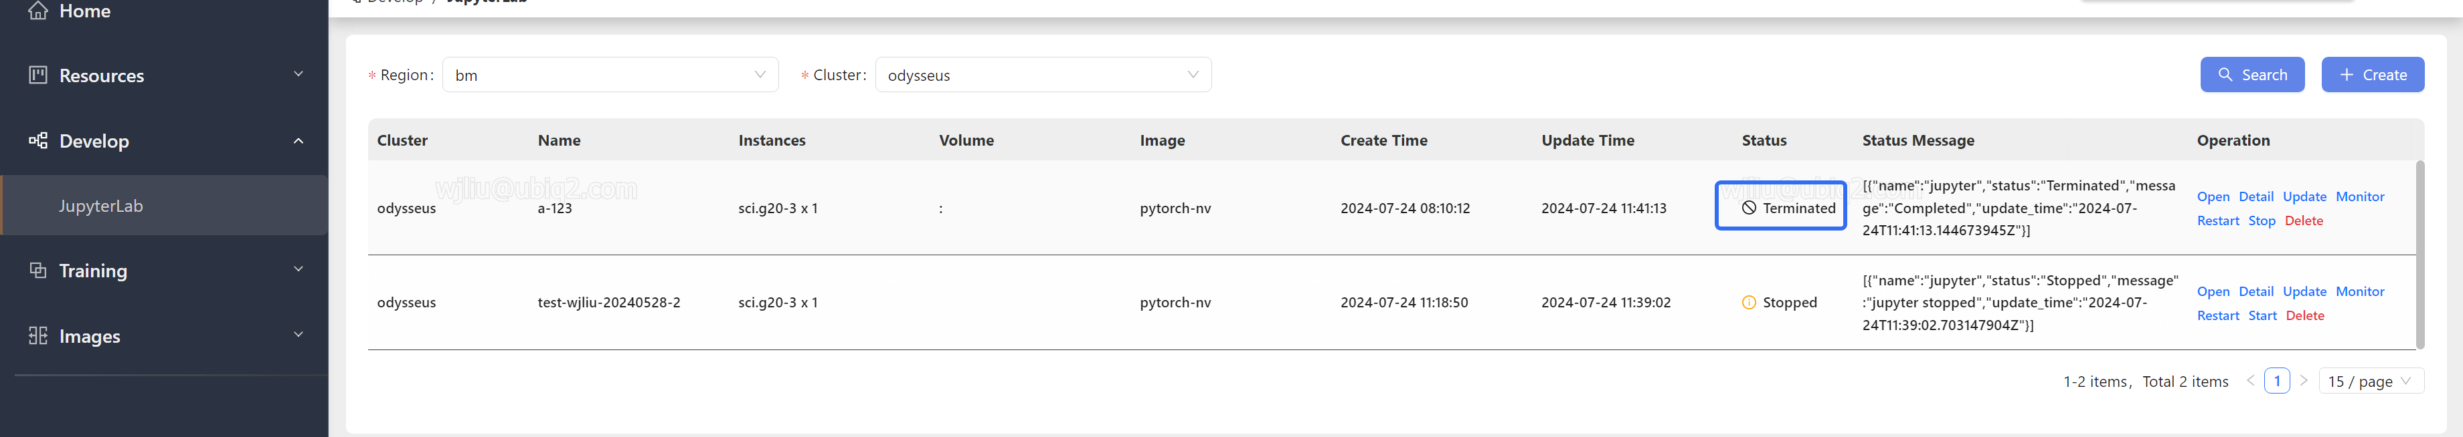View Detail for test-wjliu-20240528-2

2256,291
